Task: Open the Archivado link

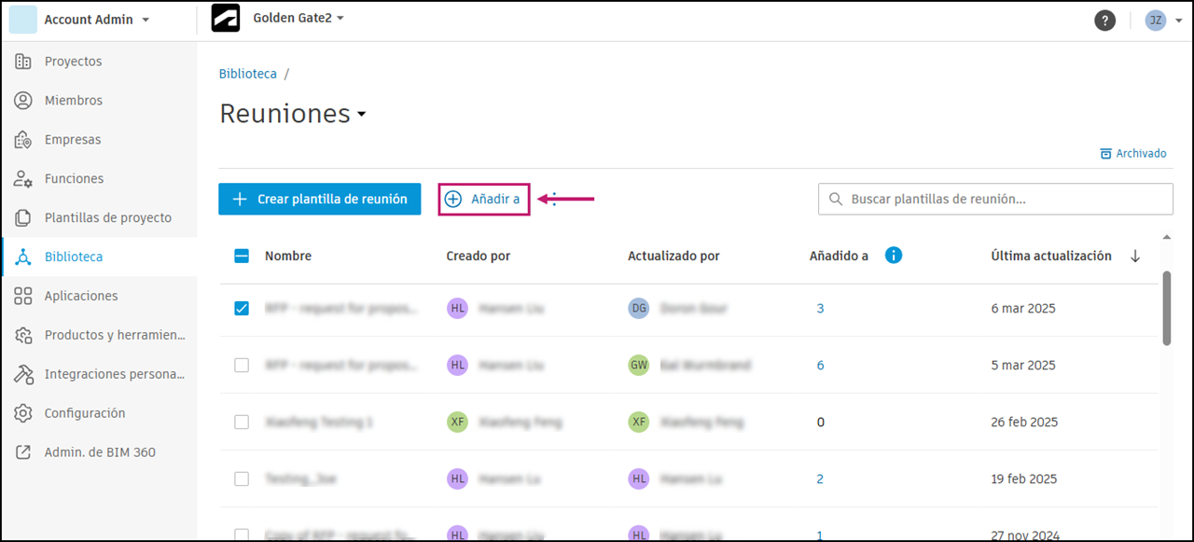Action: 1133,154
